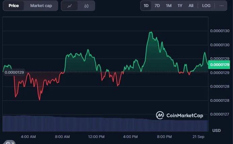Select the 1D time range
The height and width of the screenshot is (144, 233).
pyautogui.click(x=146, y=6)
